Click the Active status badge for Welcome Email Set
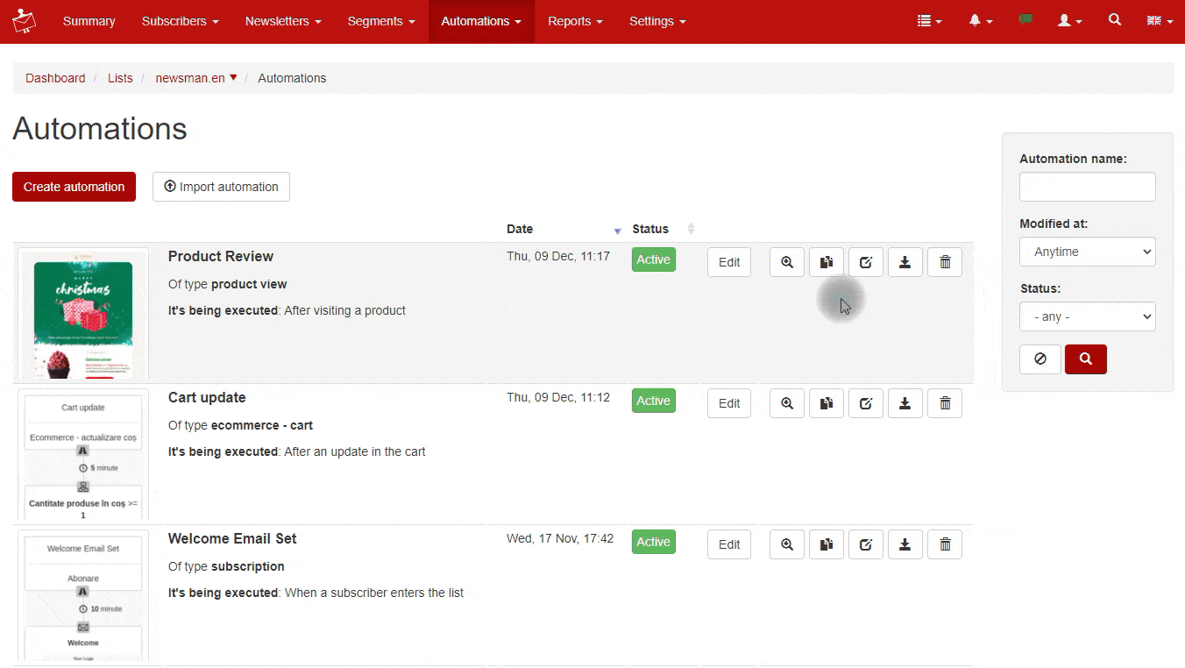 click(654, 542)
